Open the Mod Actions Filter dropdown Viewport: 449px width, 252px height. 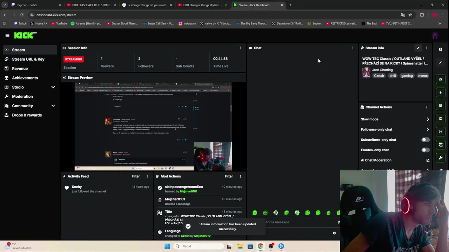(x=229, y=176)
